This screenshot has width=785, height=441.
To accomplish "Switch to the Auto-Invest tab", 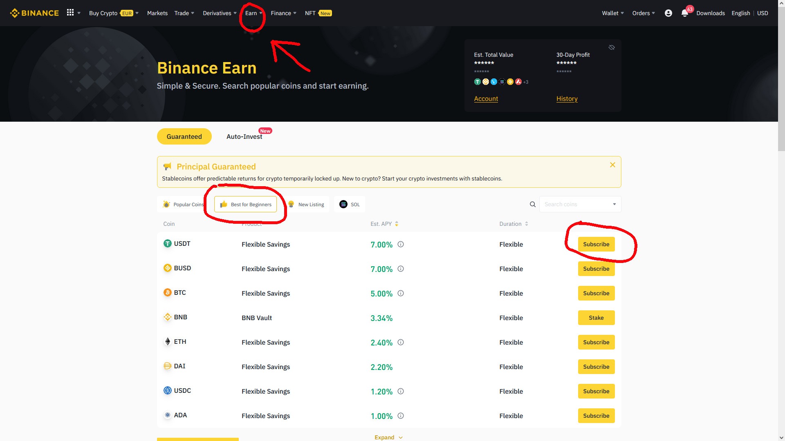I will (x=244, y=136).
